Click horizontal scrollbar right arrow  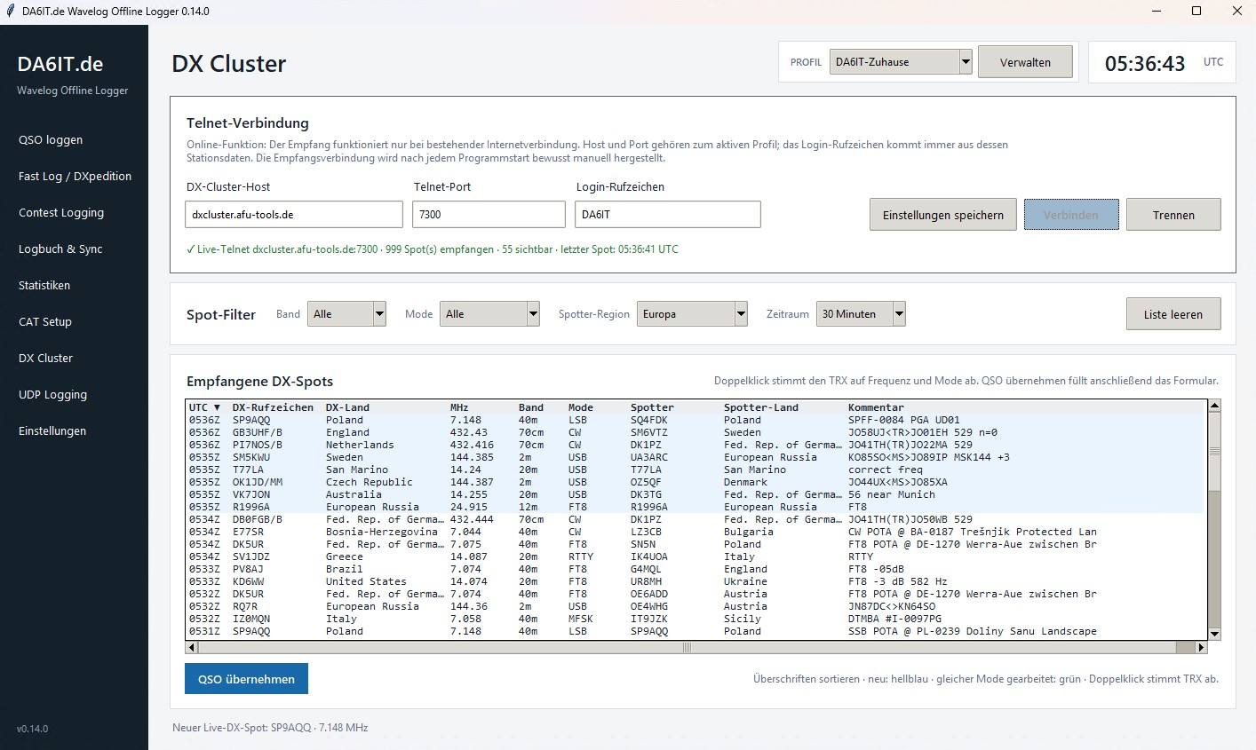(1202, 647)
